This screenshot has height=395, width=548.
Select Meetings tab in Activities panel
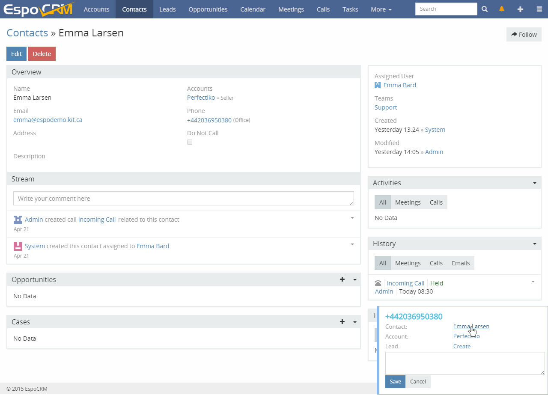click(408, 202)
